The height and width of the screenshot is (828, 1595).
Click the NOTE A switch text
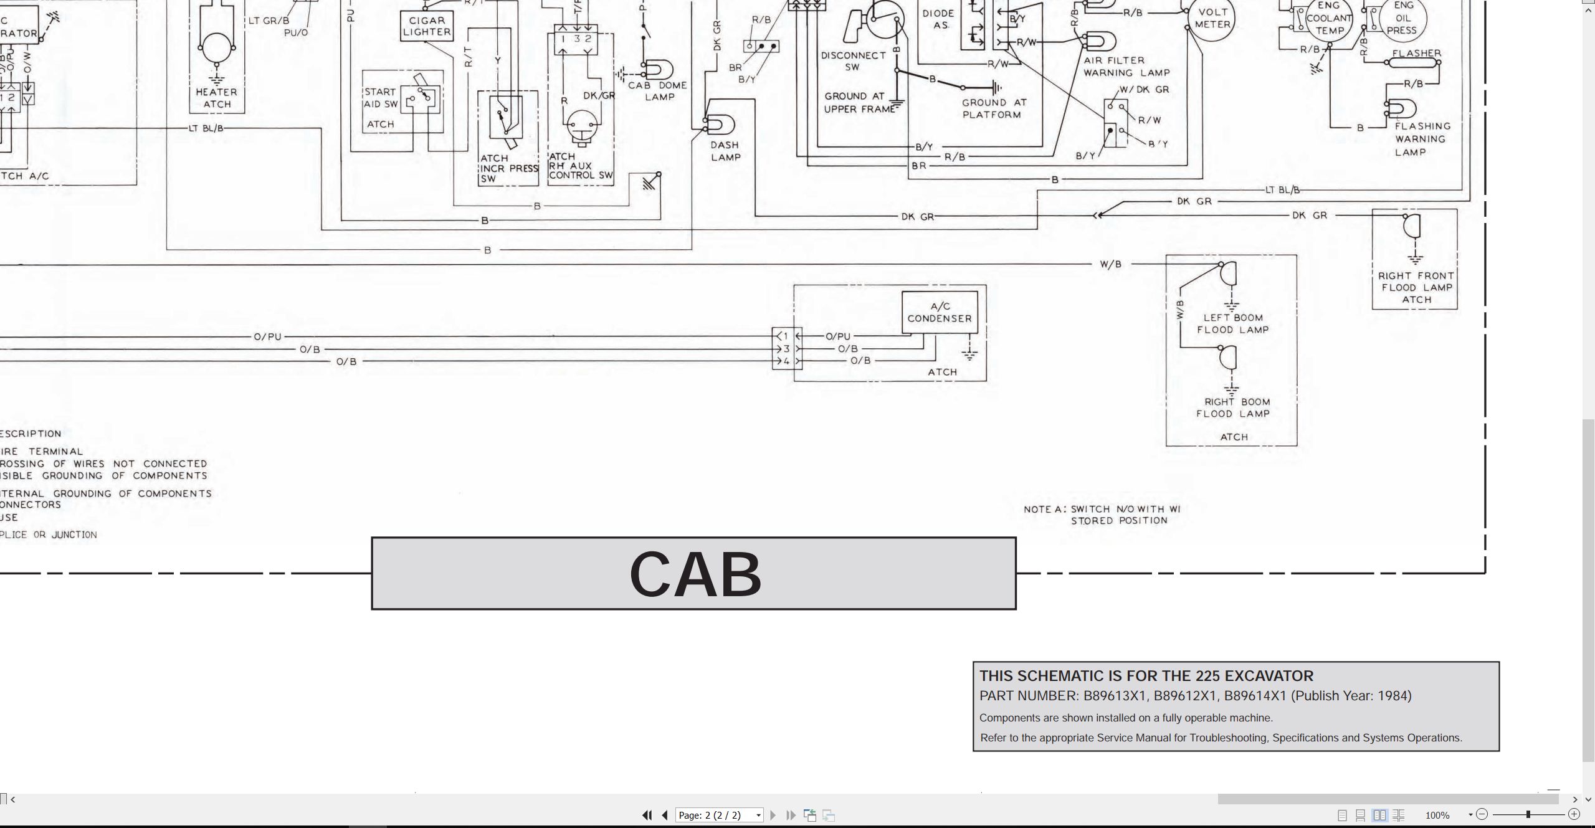point(1102,515)
